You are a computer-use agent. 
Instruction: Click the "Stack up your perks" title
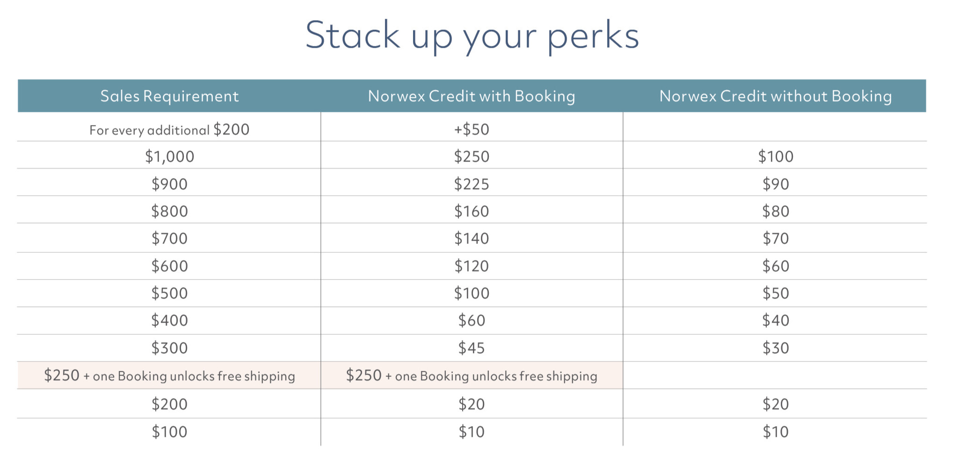tap(472, 36)
